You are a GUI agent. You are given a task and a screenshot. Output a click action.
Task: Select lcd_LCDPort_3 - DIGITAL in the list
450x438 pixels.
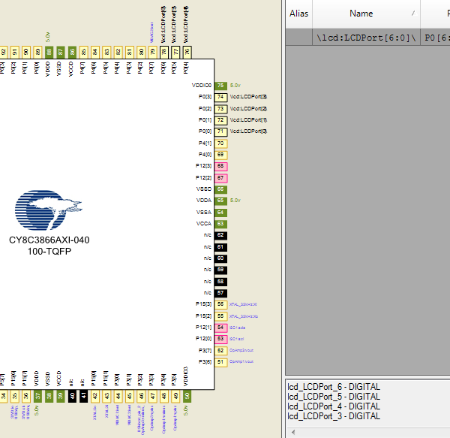coord(334,416)
